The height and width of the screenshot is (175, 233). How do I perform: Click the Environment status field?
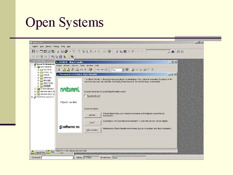click(x=129, y=157)
